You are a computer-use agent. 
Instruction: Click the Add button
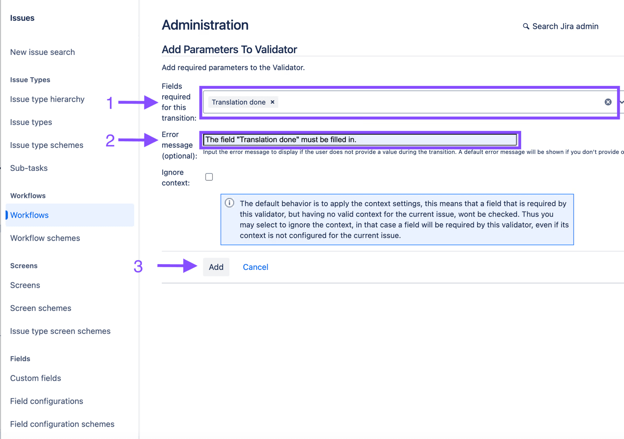[216, 267]
